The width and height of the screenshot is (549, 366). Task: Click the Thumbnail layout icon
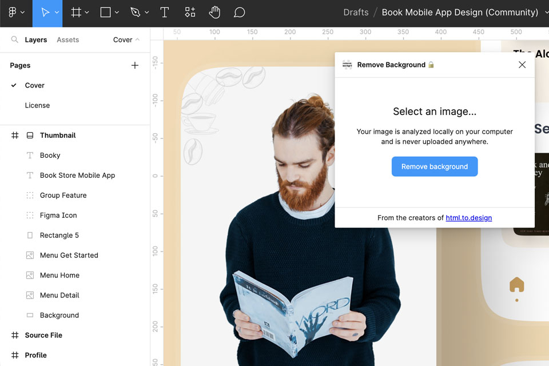(x=30, y=135)
